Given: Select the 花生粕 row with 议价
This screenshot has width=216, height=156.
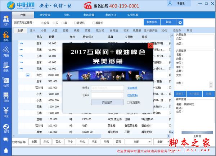Looking at the screenshot, I should [x=94, y=126].
